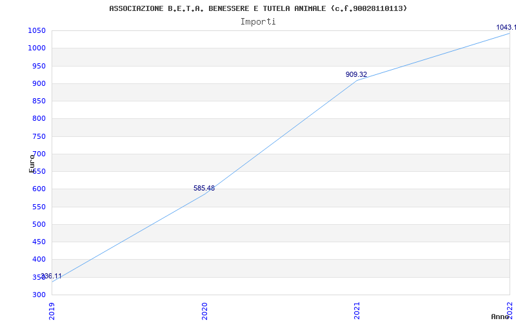Click the 600 y-axis tick label
This screenshot has width=516, height=323.
[x=39, y=189]
